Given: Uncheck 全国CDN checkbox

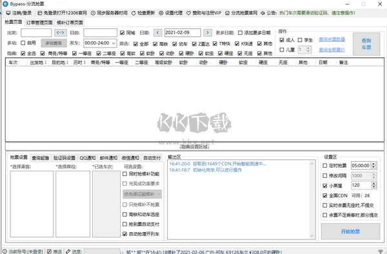Looking at the screenshot, I should 325,195.
